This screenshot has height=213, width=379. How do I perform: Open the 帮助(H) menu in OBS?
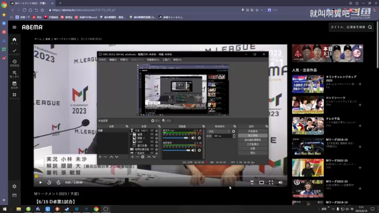(x=177, y=60)
